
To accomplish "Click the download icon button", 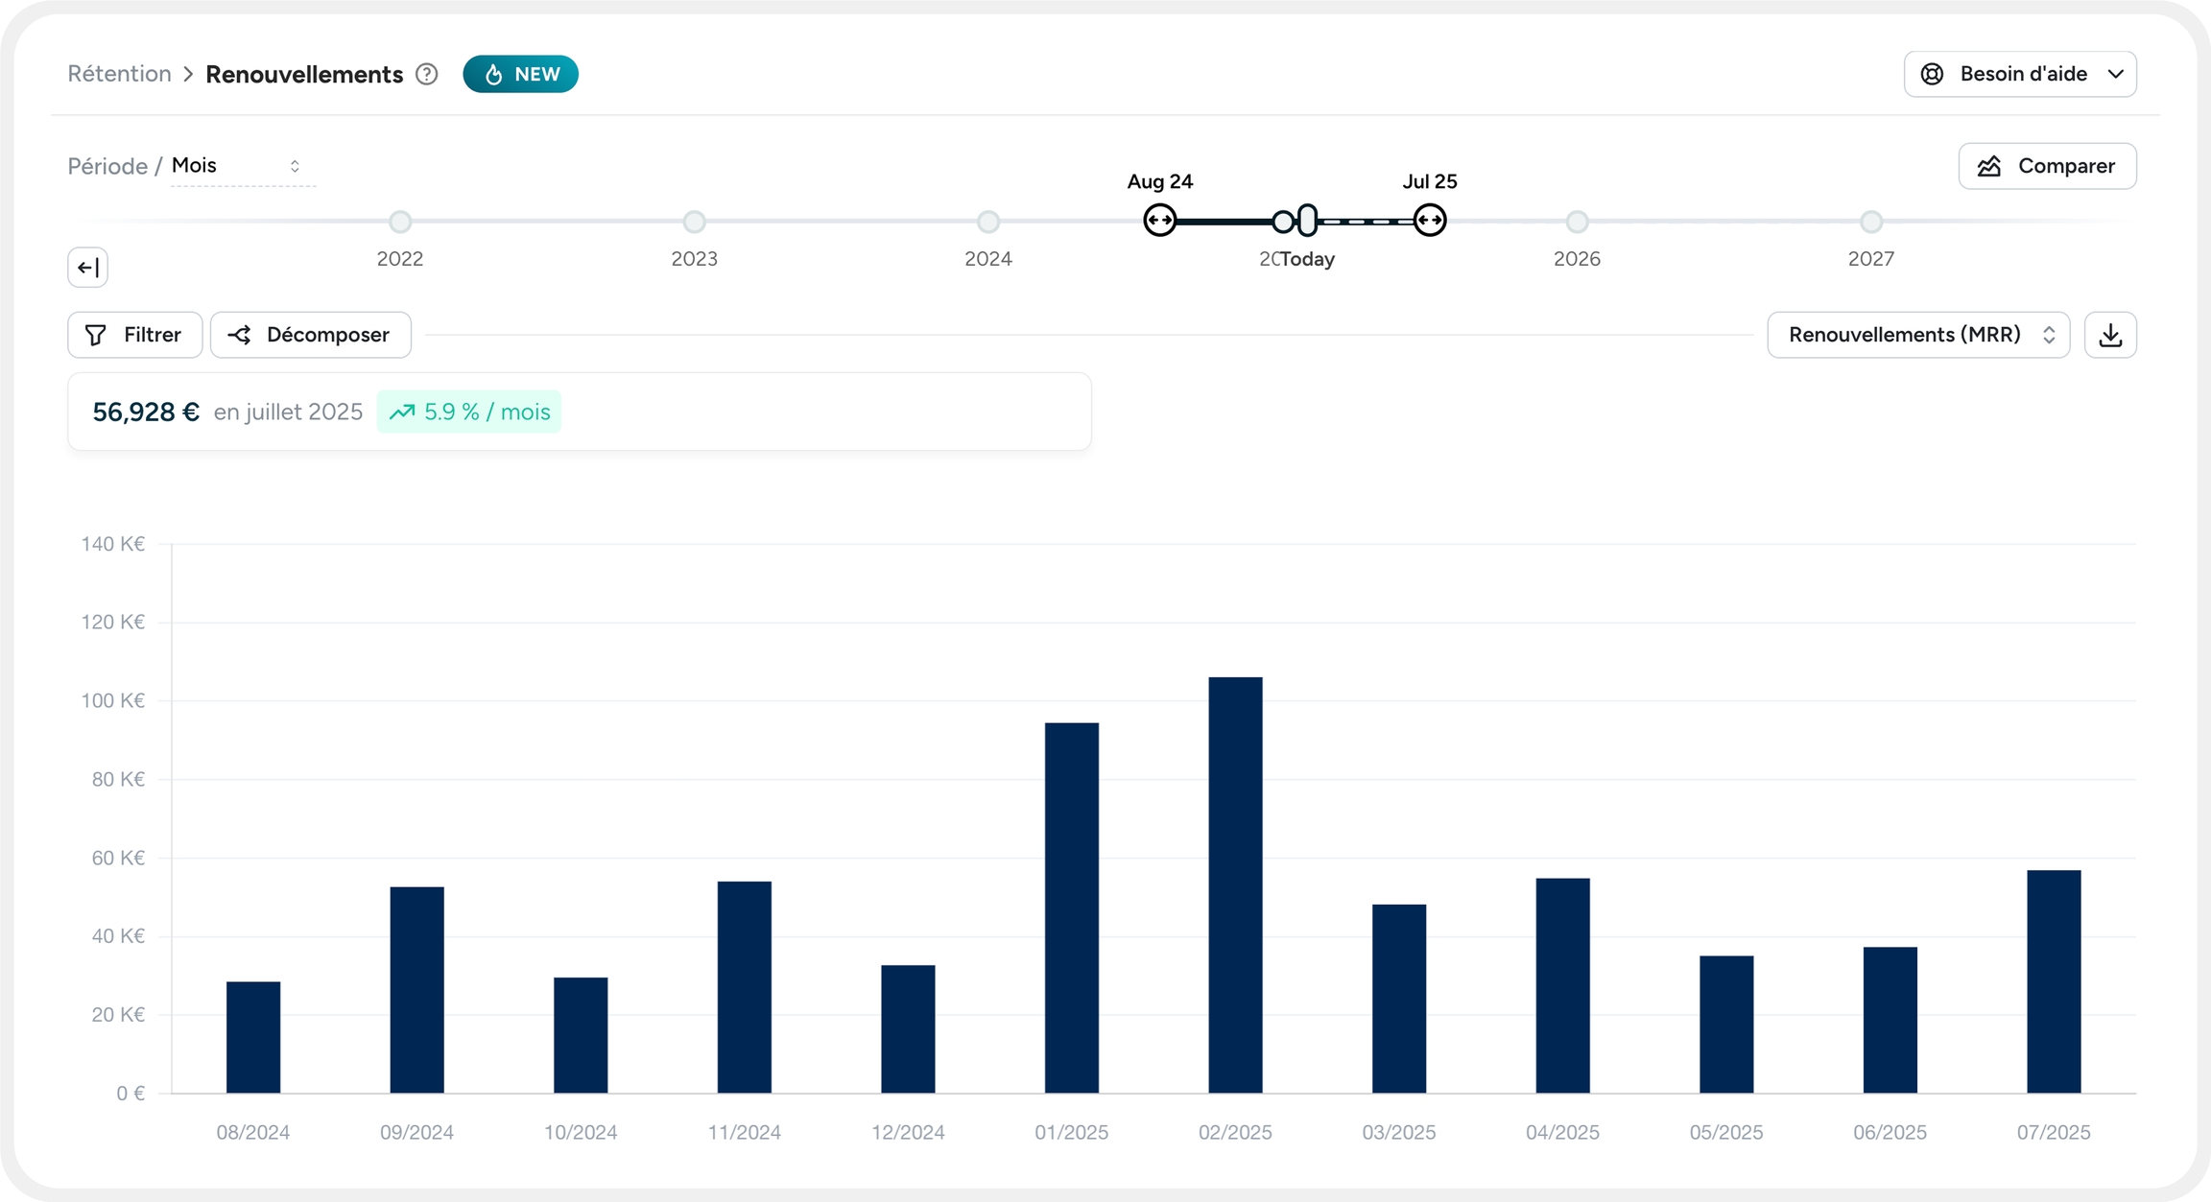I will [2109, 335].
